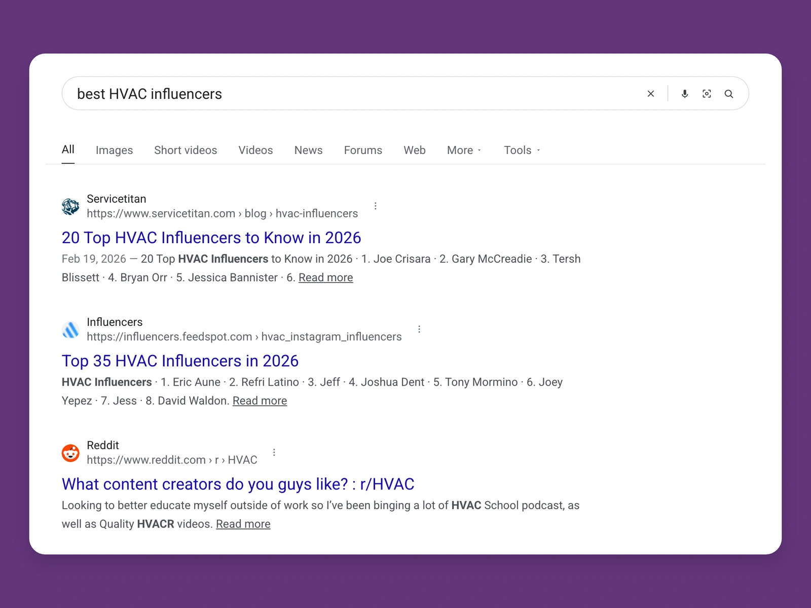Click the Reddit site name
Screen dimensions: 811x608
click(103, 445)
